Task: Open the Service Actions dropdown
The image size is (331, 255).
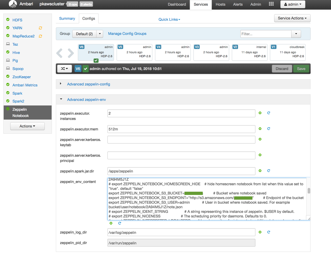Action: pos(292,18)
